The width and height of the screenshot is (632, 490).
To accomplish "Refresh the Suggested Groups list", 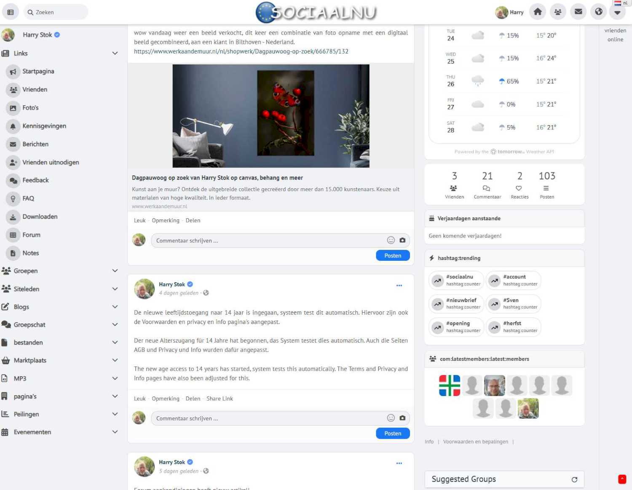I will (x=574, y=479).
